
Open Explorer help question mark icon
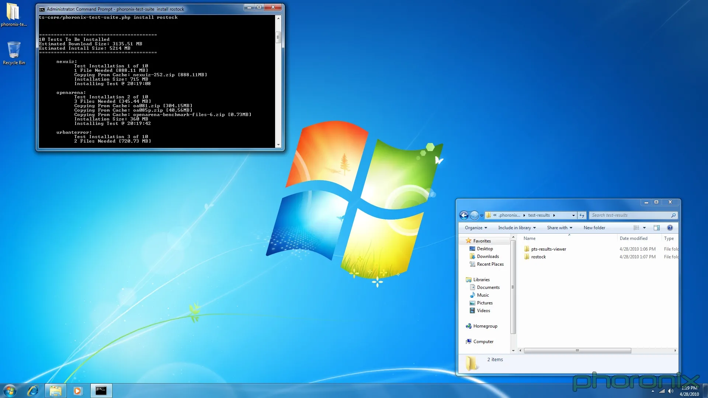[x=670, y=228]
